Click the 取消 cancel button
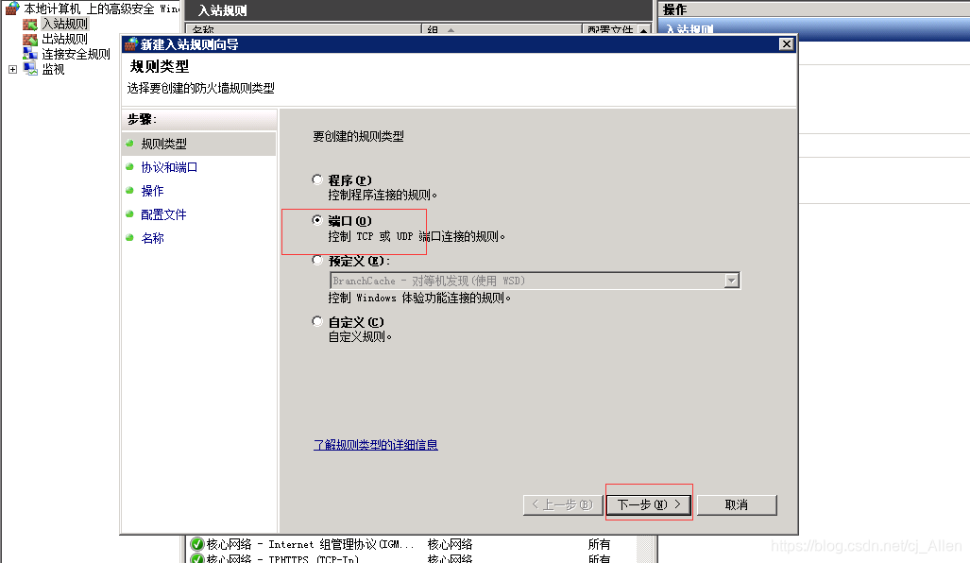Screen dimensions: 970x563 click(x=736, y=504)
